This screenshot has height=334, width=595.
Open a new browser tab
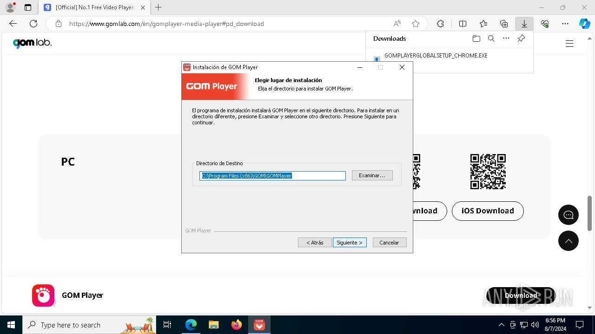(159, 7)
